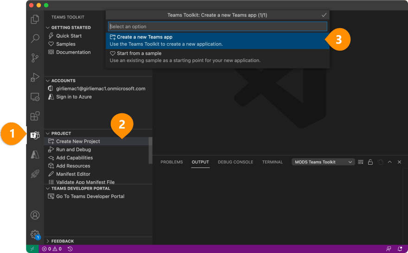This screenshot has height=253, width=408.
Task: Open the Extensions view icon
Action: pyautogui.click(x=35, y=116)
